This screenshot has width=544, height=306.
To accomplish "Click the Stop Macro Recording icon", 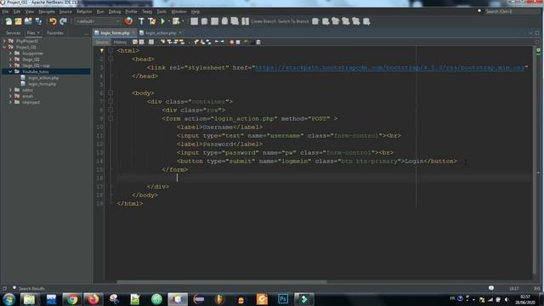I will click(x=238, y=42).
